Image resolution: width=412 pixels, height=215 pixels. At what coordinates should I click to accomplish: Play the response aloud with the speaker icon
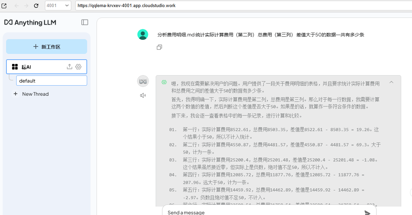pyautogui.click(x=143, y=95)
